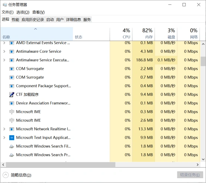The image size is (206, 183).
Task: Click the 9.9 MB memory value
Action: pyautogui.click(x=147, y=138)
